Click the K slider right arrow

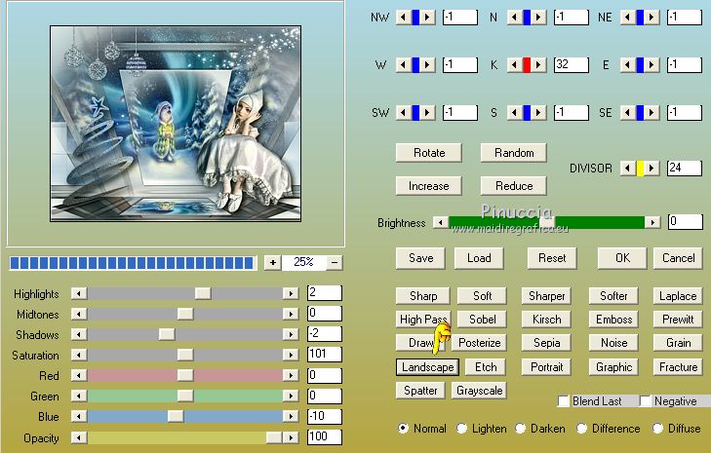pos(538,64)
